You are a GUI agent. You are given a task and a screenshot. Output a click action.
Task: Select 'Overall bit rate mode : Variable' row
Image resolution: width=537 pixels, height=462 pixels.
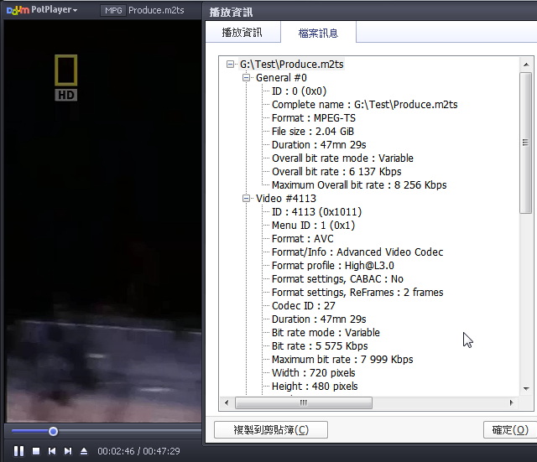pos(342,158)
